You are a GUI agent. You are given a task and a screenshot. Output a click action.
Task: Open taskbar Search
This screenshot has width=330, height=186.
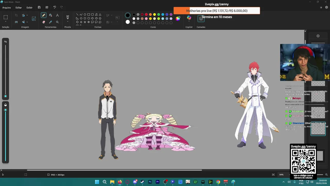click(x=104, y=182)
